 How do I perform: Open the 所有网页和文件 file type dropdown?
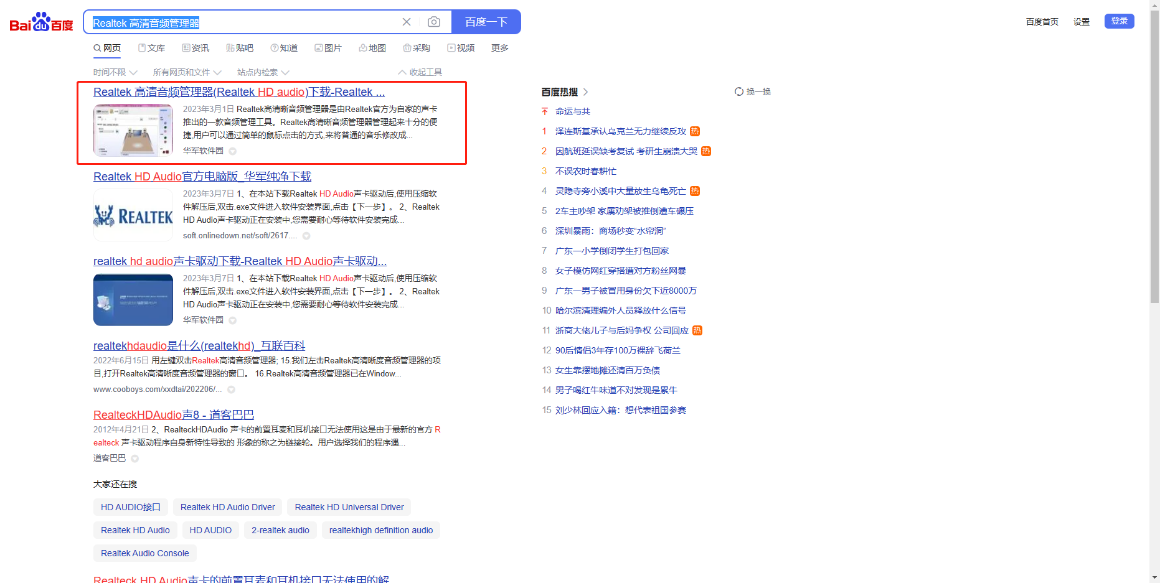click(x=187, y=72)
